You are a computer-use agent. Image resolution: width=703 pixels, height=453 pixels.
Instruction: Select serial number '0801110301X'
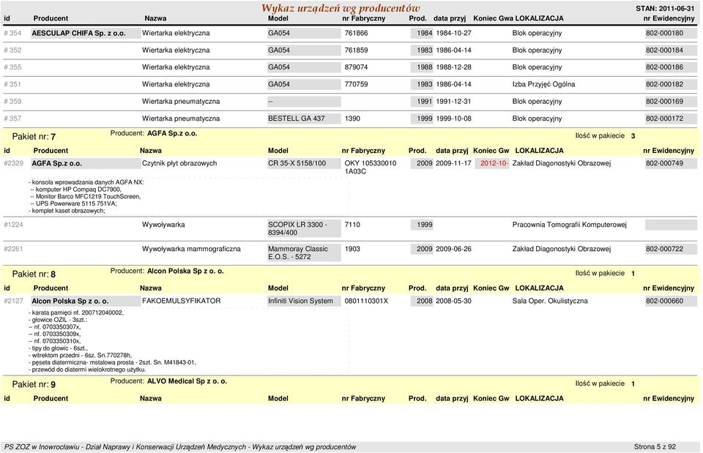366,301
